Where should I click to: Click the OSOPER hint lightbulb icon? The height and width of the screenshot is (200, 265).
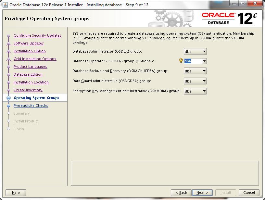coord(181,60)
